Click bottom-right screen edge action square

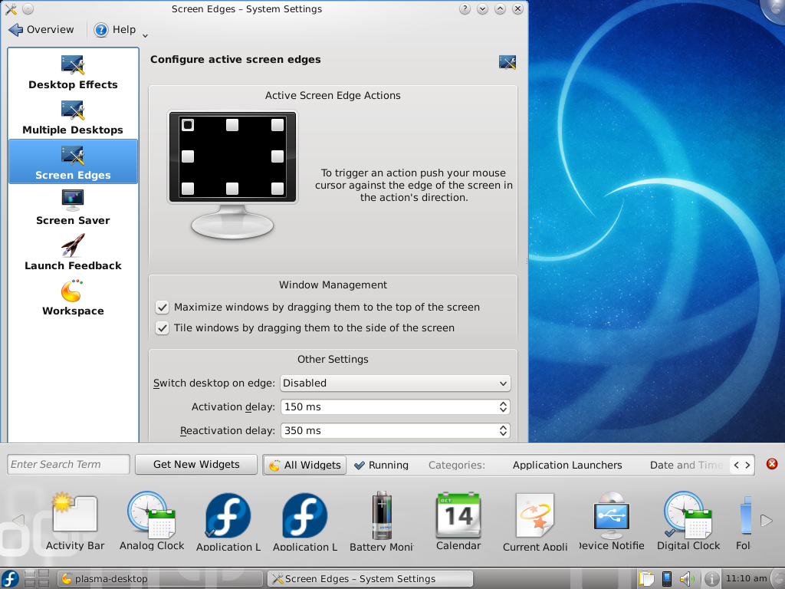point(278,189)
